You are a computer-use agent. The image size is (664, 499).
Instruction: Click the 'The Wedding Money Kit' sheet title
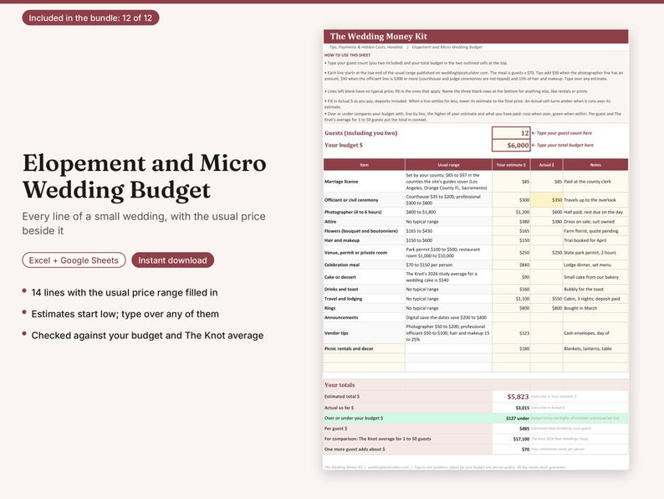[379, 37]
